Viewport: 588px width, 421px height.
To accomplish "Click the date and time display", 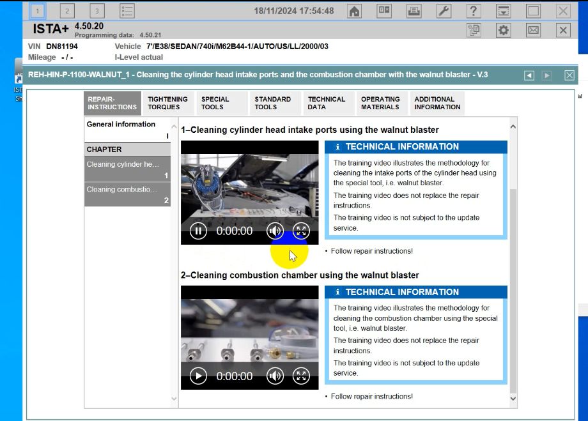I will [x=294, y=11].
